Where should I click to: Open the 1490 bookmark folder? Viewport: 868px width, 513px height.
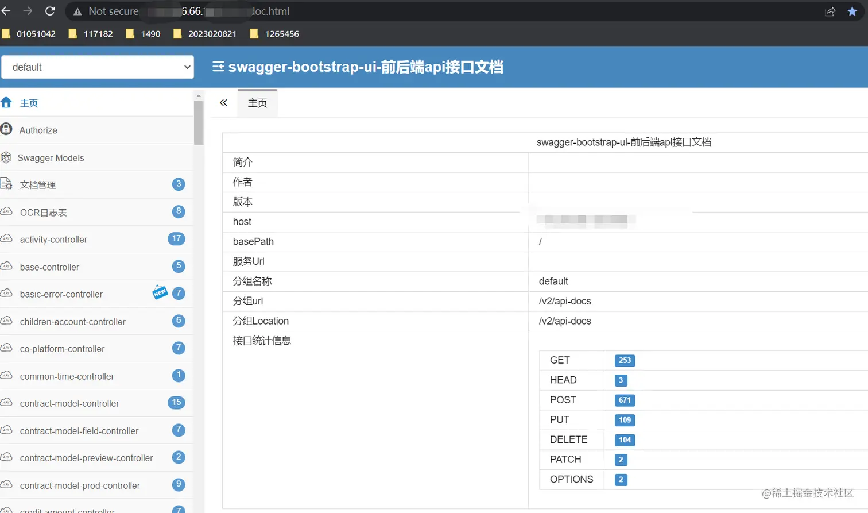143,34
